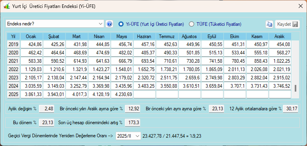Click cell 3.861,33 for Ocak 2025

(x=31, y=94)
